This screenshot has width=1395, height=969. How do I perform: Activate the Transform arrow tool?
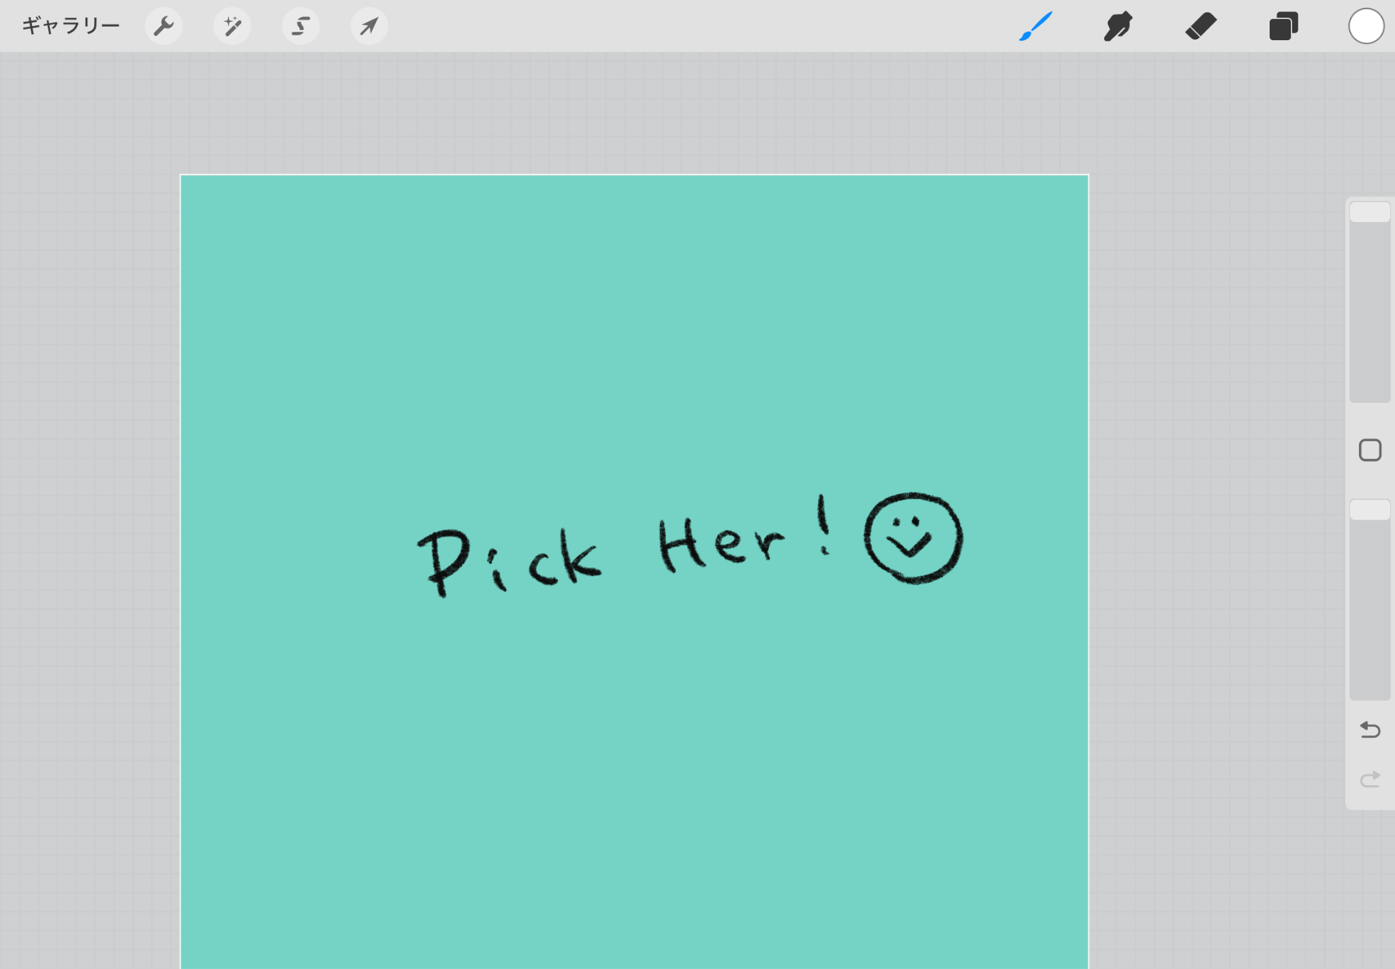(369, 26)
